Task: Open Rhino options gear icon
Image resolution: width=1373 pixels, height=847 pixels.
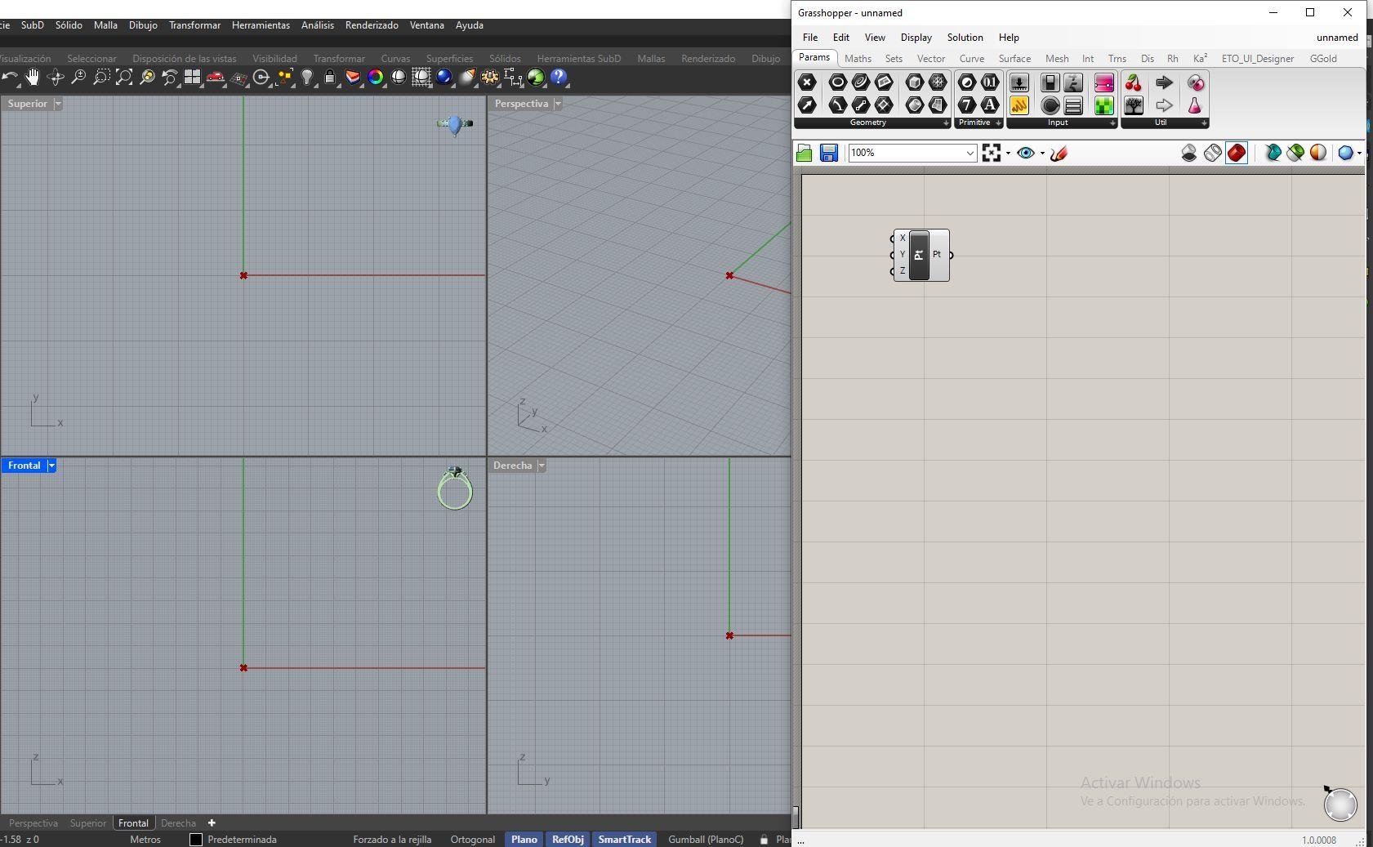Action: (490, 78)
